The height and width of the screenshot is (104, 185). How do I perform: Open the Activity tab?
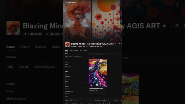86,50
